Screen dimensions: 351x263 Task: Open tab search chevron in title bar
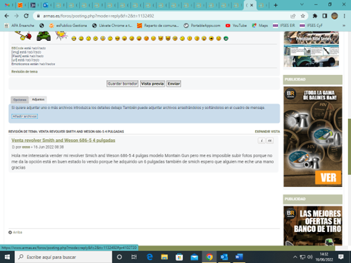[301, 4]
